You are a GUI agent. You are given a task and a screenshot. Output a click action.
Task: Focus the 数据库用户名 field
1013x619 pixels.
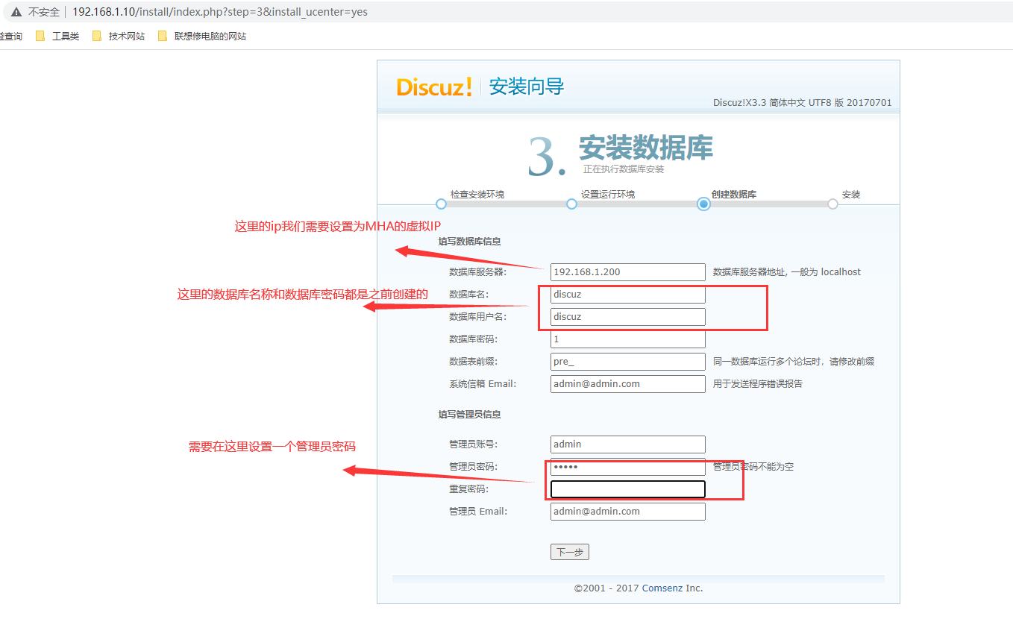[627, 317]
